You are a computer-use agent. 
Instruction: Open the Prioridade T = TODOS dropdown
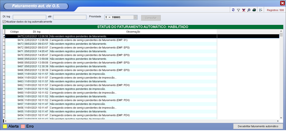coord(121,18)
